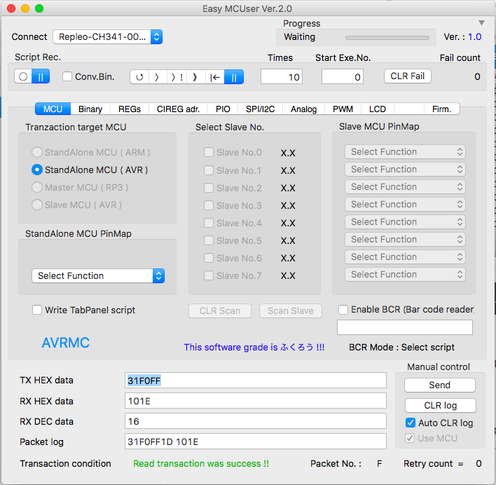Click the blue AVRMC label
The height and width of the screenshot is (485, 496).
tap(66, 343)
